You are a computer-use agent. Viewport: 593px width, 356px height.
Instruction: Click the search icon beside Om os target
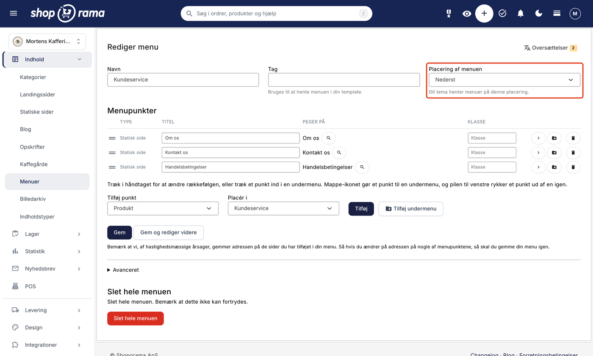329,138
